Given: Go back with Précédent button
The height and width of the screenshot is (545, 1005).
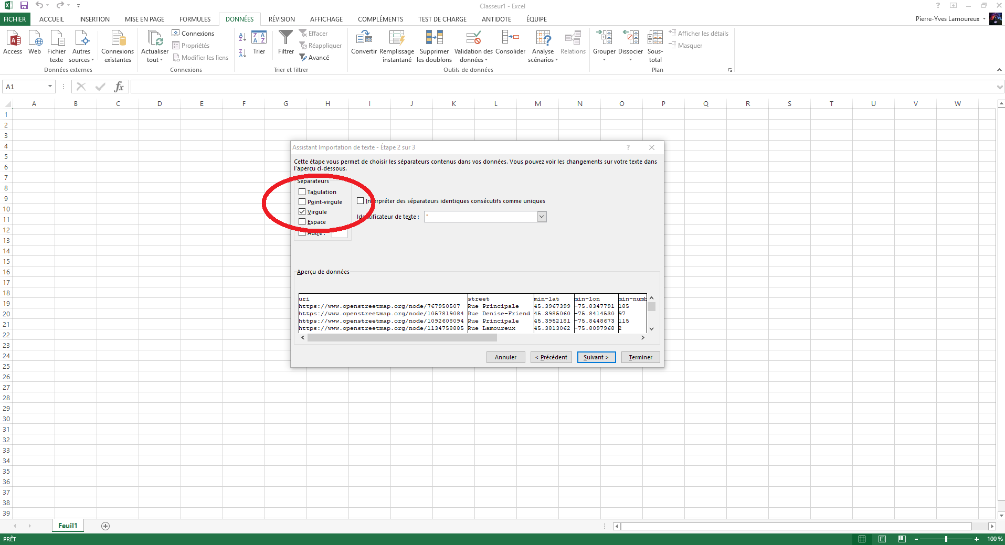Looking at the screenshot, I should [551, 357].
